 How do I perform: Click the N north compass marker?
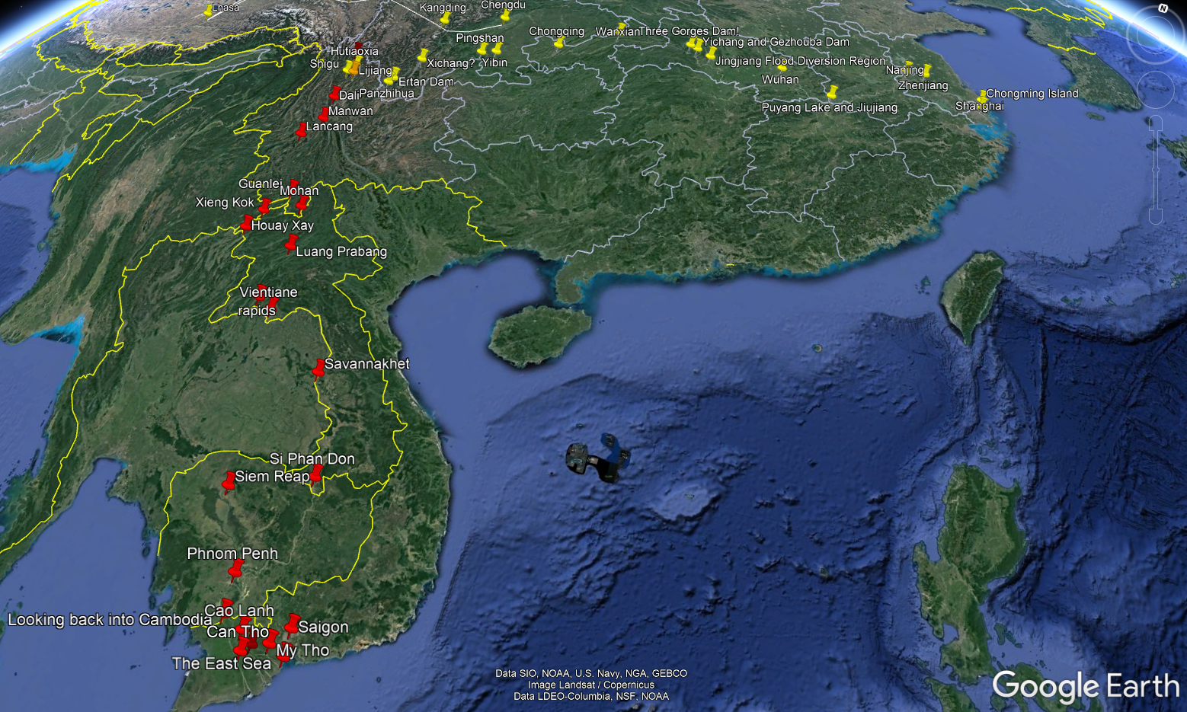tap(1163, 8)
